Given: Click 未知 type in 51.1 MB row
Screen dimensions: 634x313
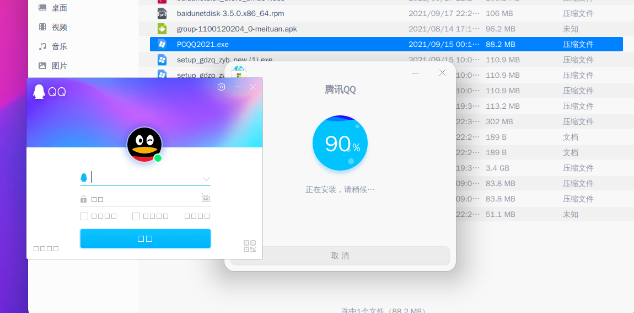Looking at the screenshot, I should coord(571,214).
